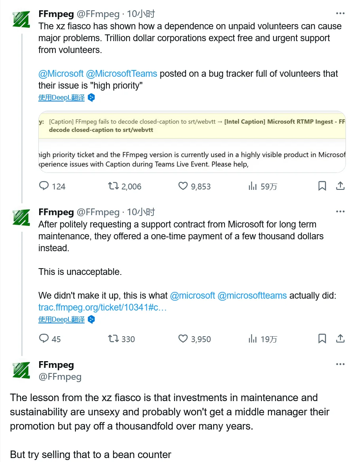Open the share menu on the top tweet
This screenshot has height=462, width=355.
click(x=340, y=186)
